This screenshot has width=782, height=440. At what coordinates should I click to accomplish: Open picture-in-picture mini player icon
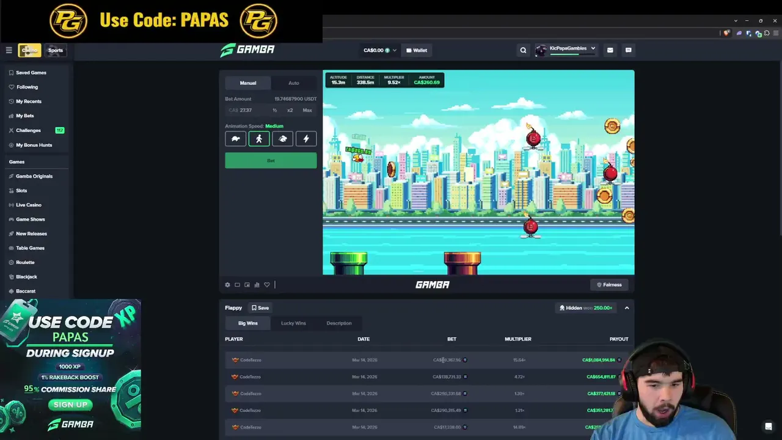[247, 285]
